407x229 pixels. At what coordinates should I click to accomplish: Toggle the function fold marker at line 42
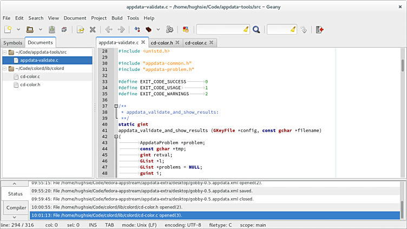[116, 136]
